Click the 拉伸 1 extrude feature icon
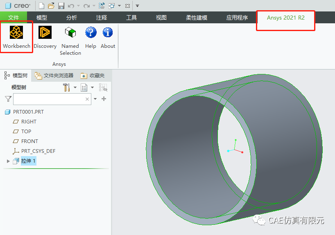The height and width of the screenshot is (235, 335). coord(16,161)
